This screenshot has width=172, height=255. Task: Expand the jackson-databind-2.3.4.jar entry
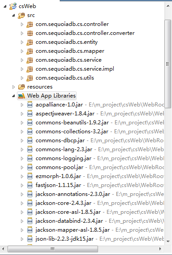coord(22,221)
